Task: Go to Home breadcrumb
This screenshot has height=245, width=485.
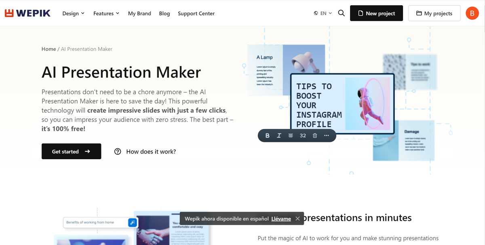Action: (x=49, y=49)
